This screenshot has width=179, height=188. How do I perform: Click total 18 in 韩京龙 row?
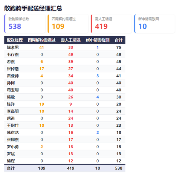pyautogui.click(x=119, y=132)
